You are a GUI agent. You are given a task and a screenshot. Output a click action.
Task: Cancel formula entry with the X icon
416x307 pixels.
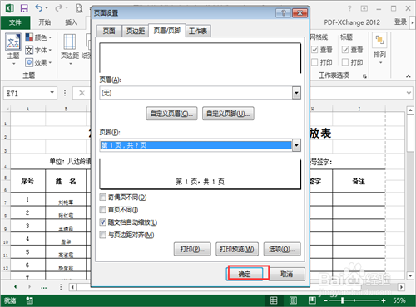(x=82, y=93)
